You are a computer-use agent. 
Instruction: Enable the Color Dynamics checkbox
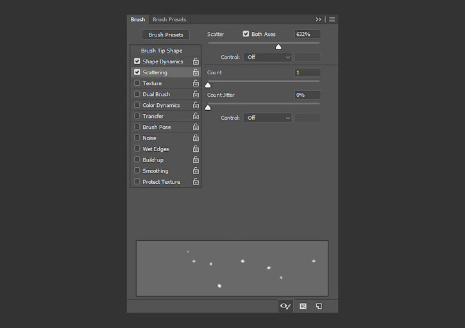click(137, 105)
